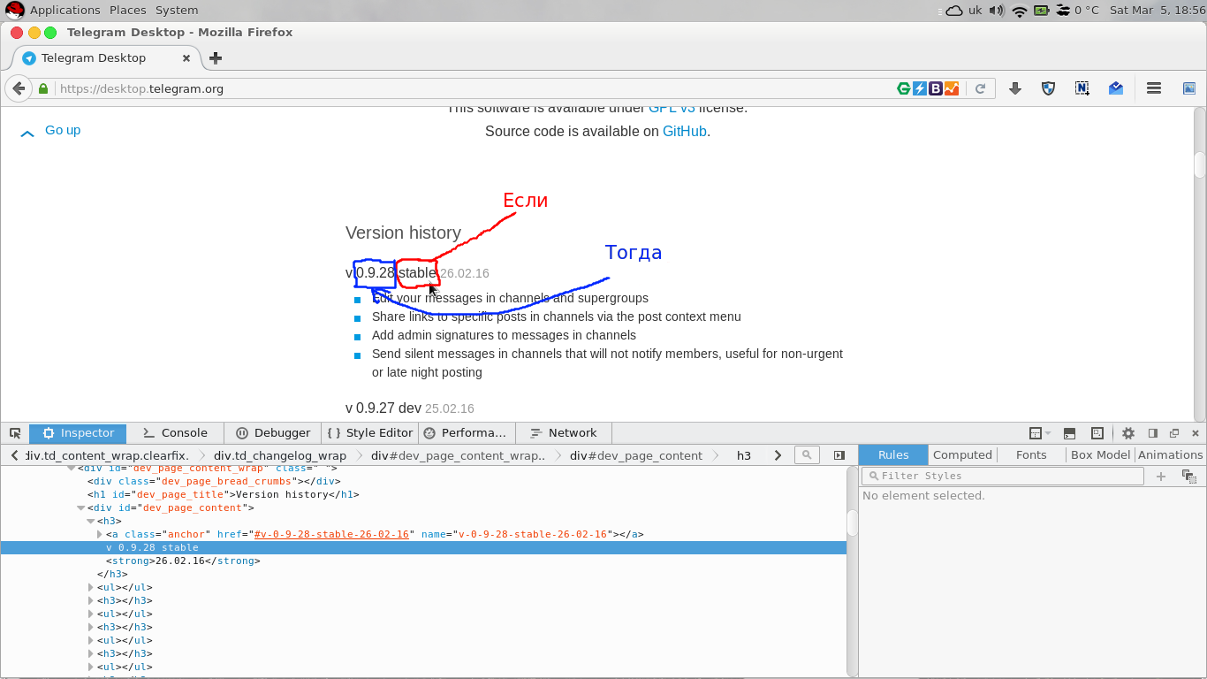Click the HTML search magnifier field
1207x679 pixels.
tap(807, 455)
